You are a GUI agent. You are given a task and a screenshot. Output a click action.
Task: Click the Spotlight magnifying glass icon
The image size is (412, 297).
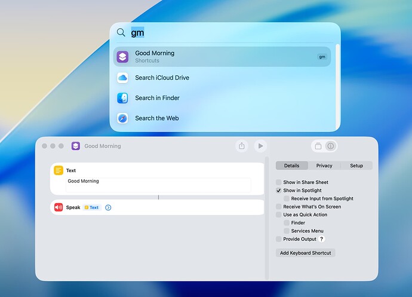coord(121,33)
